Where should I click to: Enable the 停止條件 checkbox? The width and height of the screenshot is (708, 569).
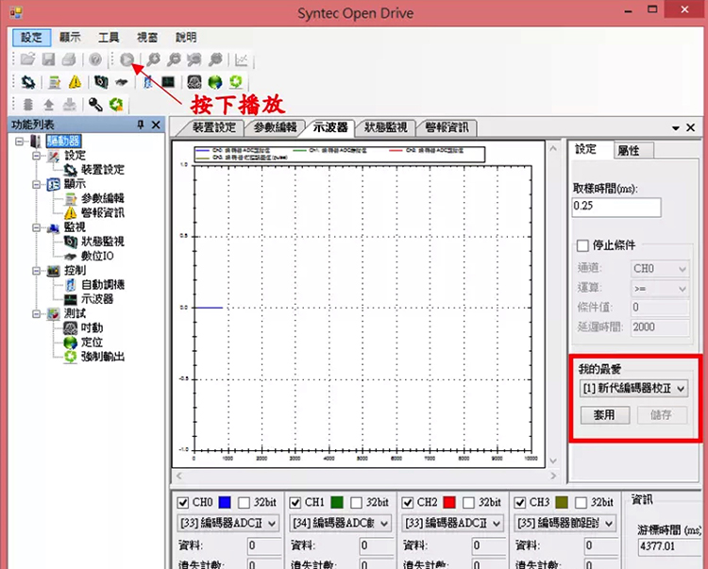click(582, 246)
